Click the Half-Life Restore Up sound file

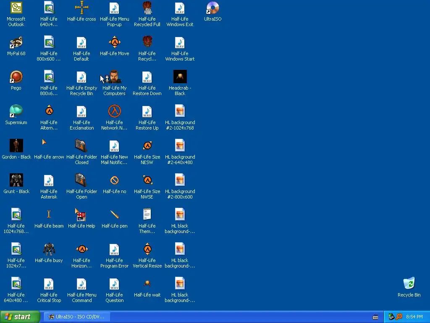147,118
